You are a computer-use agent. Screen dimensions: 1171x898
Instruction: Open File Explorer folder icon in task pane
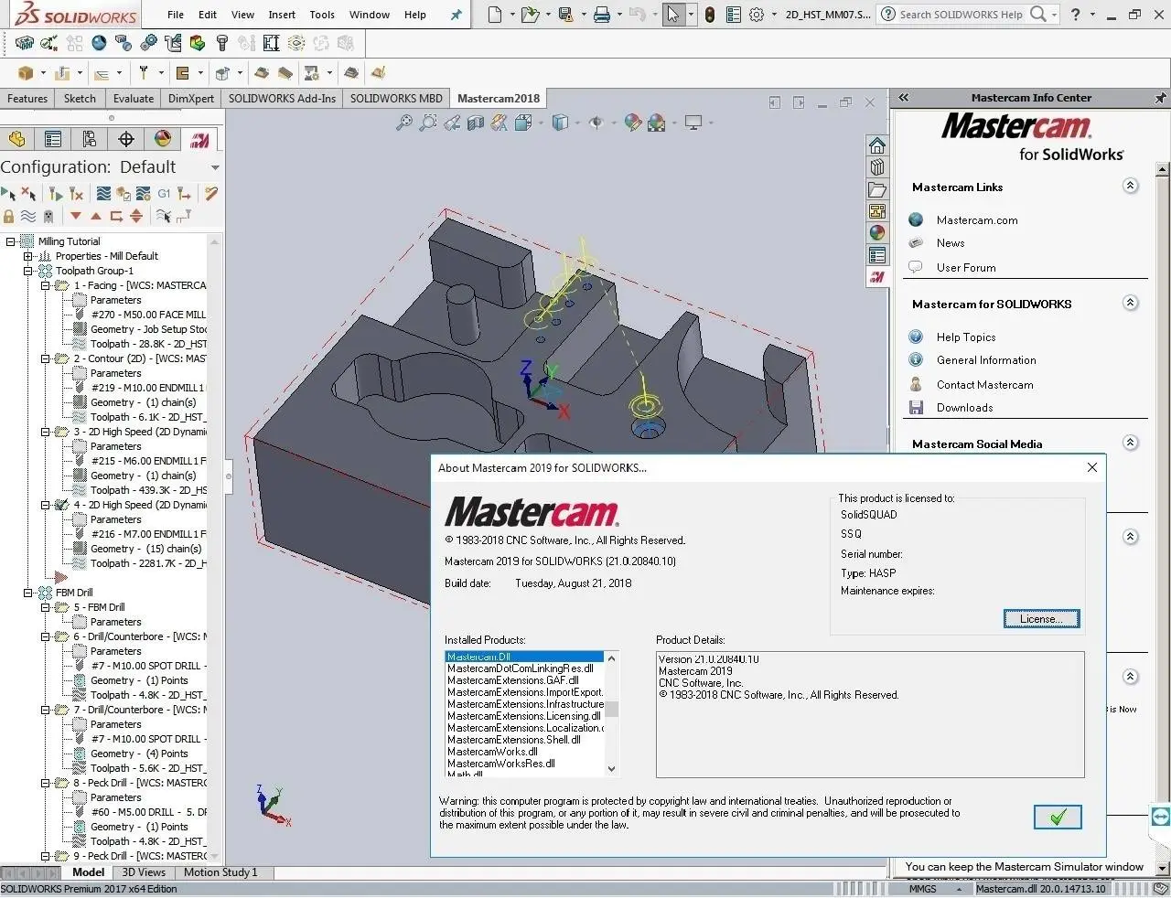click(877, 190)
